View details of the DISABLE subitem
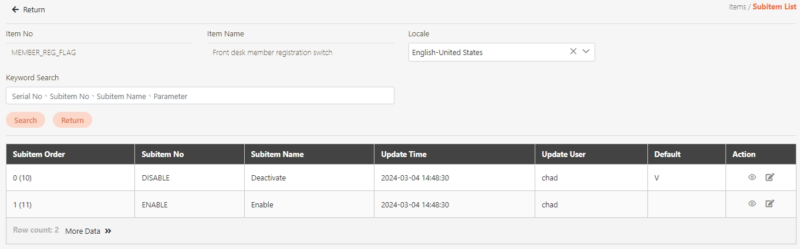This screenshot has width=800, height=249. pos(752,178)
